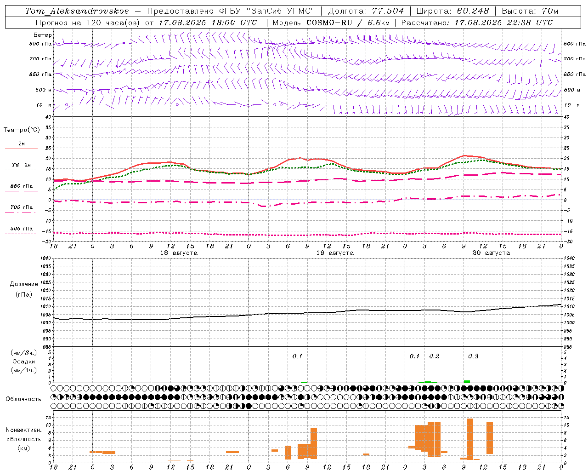Click the 19 августа date label
The height and width of the screenshot is (471, 588).
tap(335, 253)
